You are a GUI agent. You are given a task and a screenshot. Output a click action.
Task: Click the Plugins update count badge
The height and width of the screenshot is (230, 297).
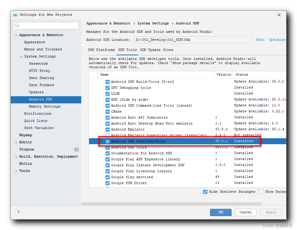76,149
